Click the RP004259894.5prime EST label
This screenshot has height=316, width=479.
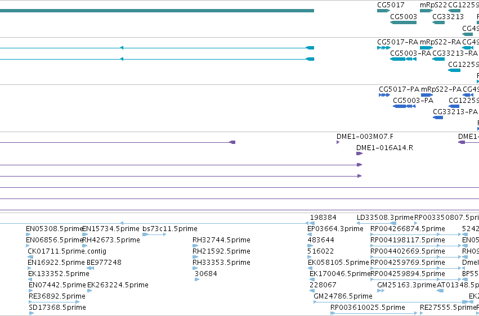coord(408,274)
